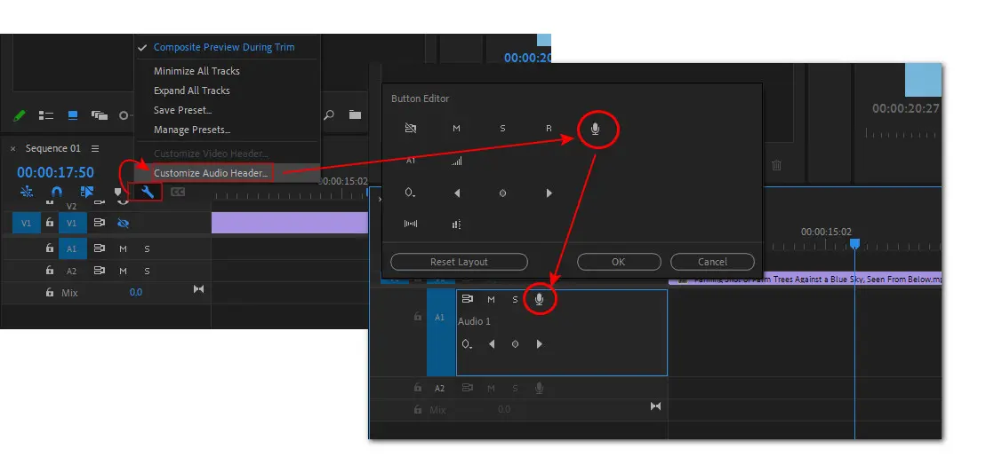986x465 pixels.
Task: Click Mix track output icon, left timeline
Action: (198, 289)
